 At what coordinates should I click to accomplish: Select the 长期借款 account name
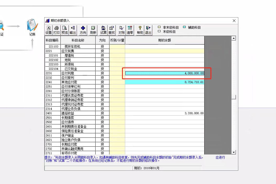click(x=68, y=118)
